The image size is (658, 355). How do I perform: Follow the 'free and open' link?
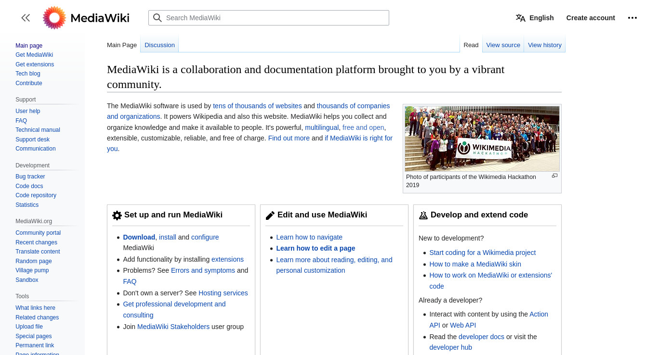click(363, 127)
